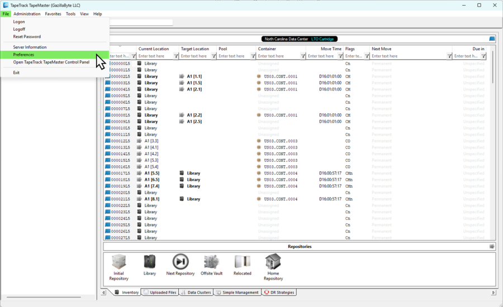Select Reset Password menu entry
Screen dimensions: 503x307
[27, 36]
